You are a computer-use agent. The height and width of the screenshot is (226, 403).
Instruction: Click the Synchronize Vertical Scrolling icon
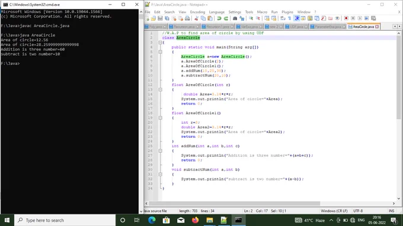(x=267, y=18)
